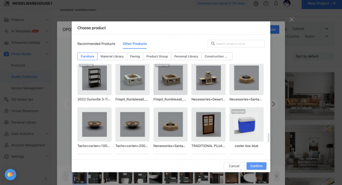
Task: Open Access Management in sidebar
Action: click(x=27, y=88)
